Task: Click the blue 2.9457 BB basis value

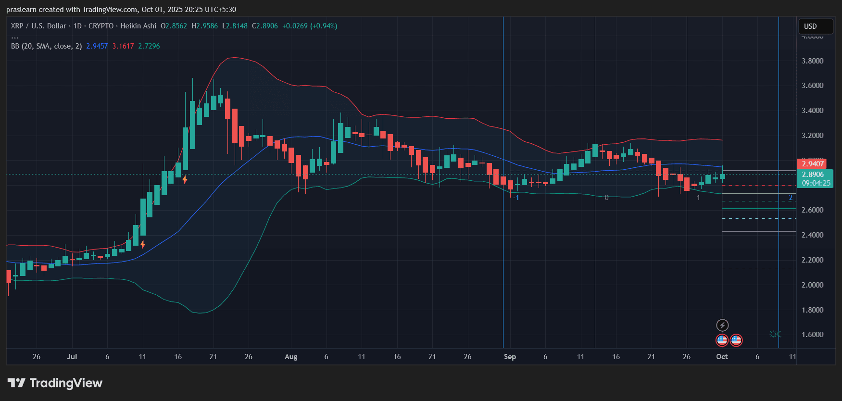Action: [x=97, y=46]
